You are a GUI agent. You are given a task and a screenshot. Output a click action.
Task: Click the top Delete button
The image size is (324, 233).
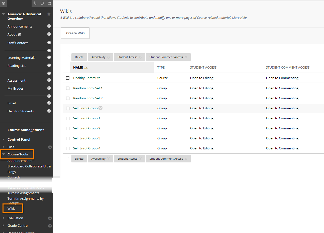click(x=79, y=57)
